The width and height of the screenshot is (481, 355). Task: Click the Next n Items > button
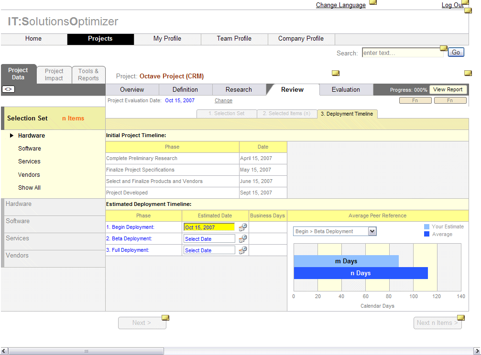[437, 323]
